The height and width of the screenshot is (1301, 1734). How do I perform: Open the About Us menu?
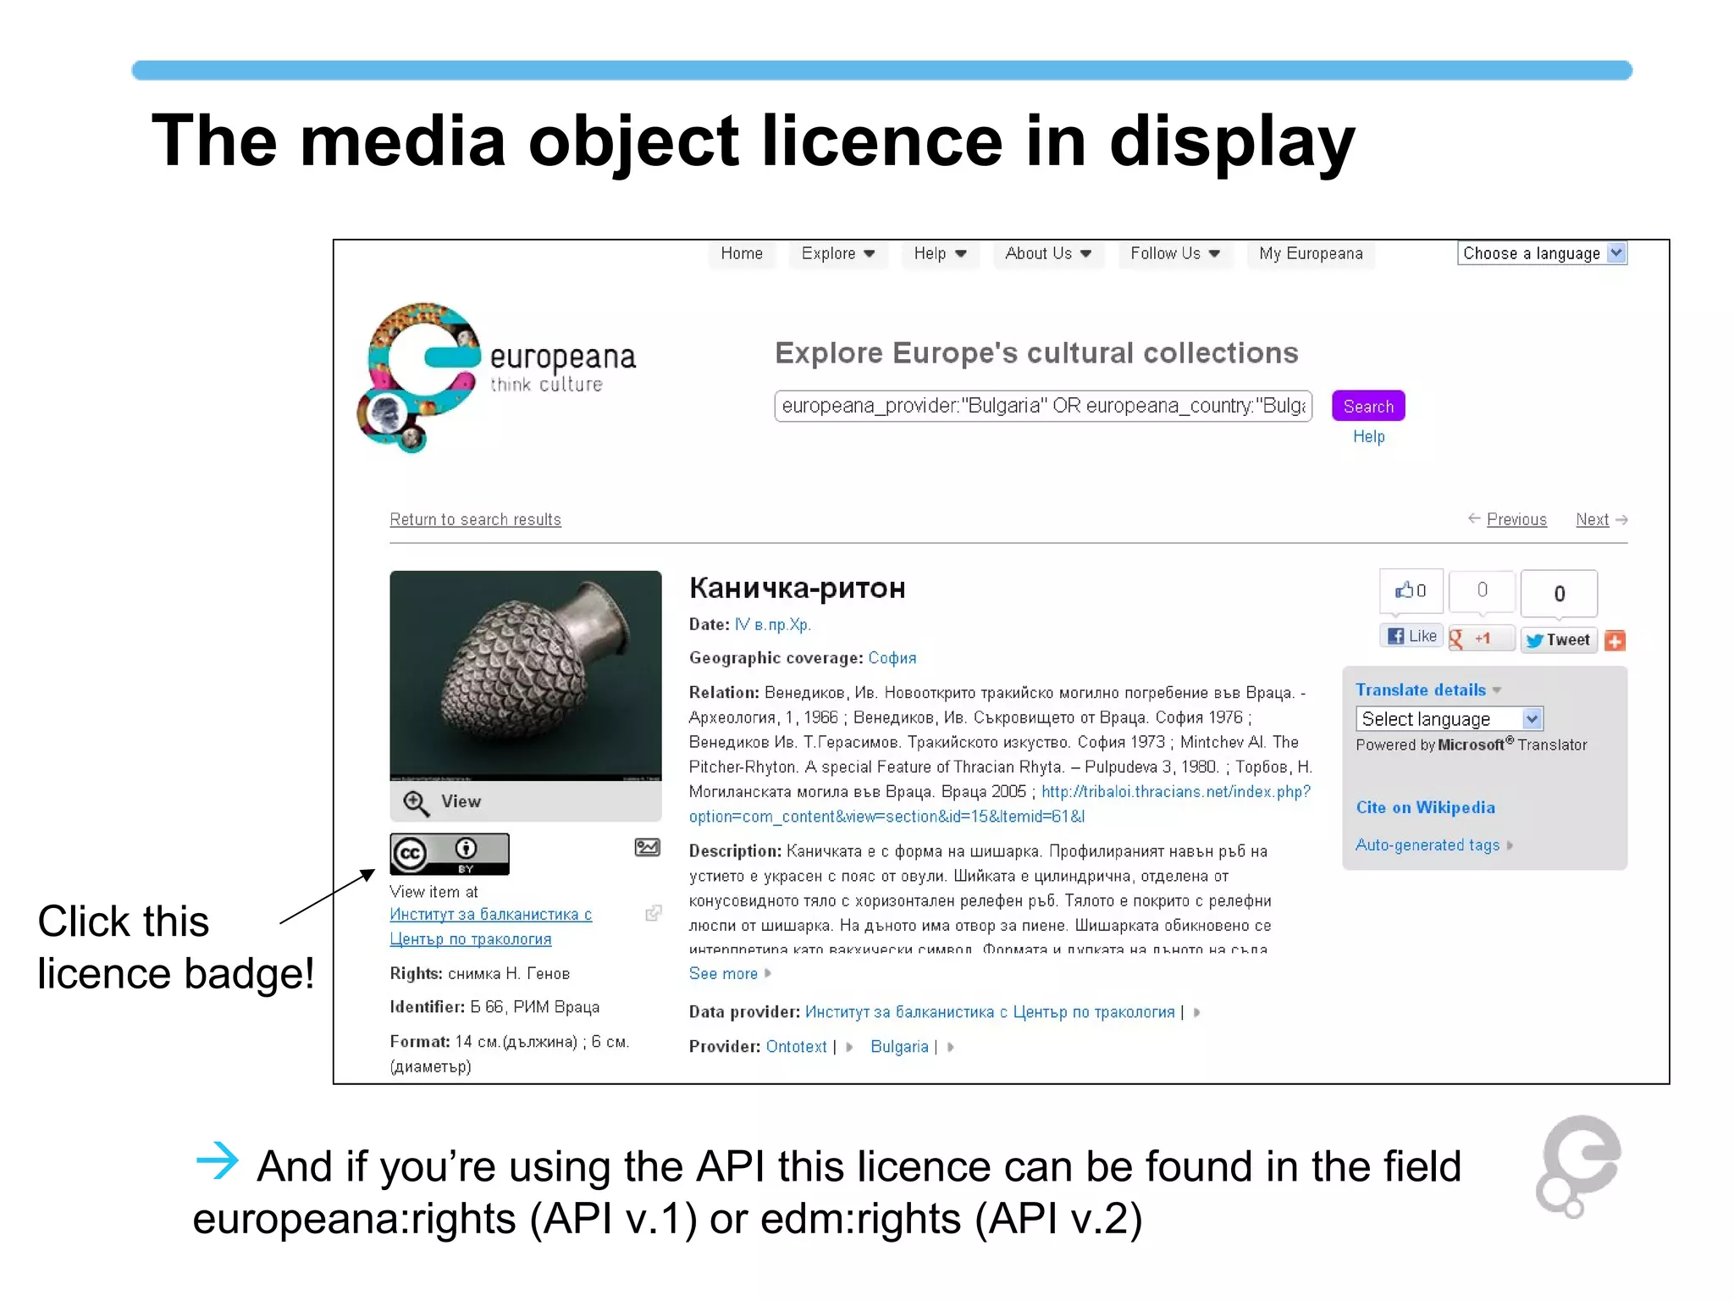tap(1047, 253)
